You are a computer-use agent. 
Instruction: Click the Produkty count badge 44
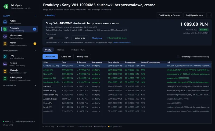(x=35, y=29)
